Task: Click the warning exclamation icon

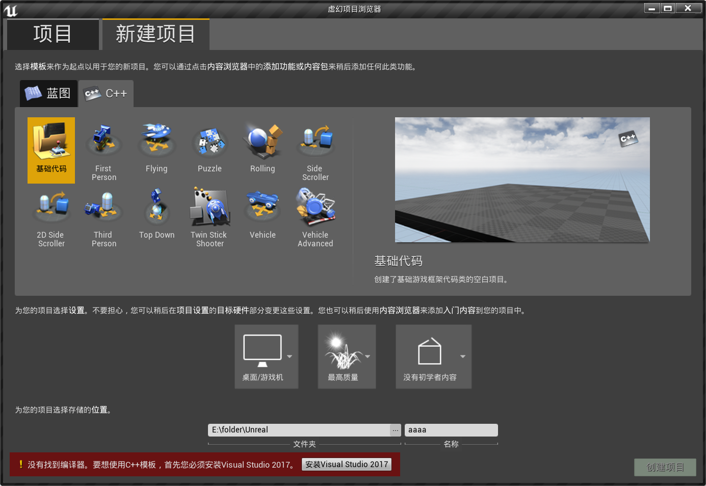Action: pos(21,464)
